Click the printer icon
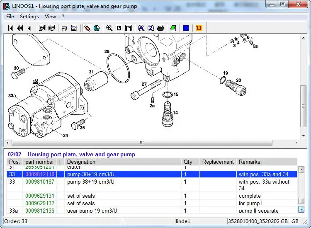This screenshot has height=228, width=311. 160,28
